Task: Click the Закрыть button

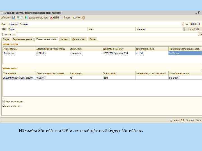Action: (199, 120)
